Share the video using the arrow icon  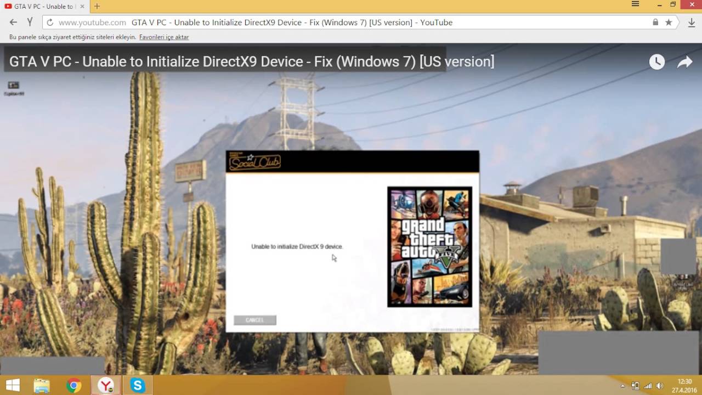(684, 62)
